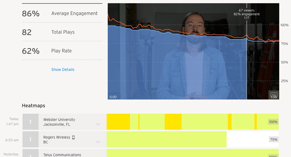Click the Webster University heatmap bar
The width and height of the screenshot is (291, 157).
[186, 122]
